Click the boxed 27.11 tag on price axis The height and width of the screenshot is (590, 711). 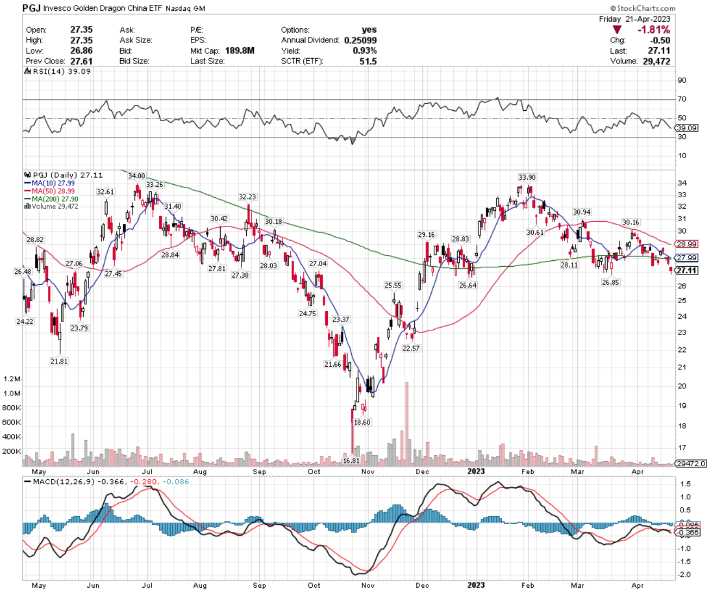tap(687, 271)
